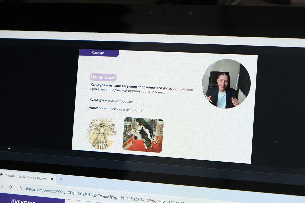Select the text 'Культура – только хорошее'

(111, 101)
